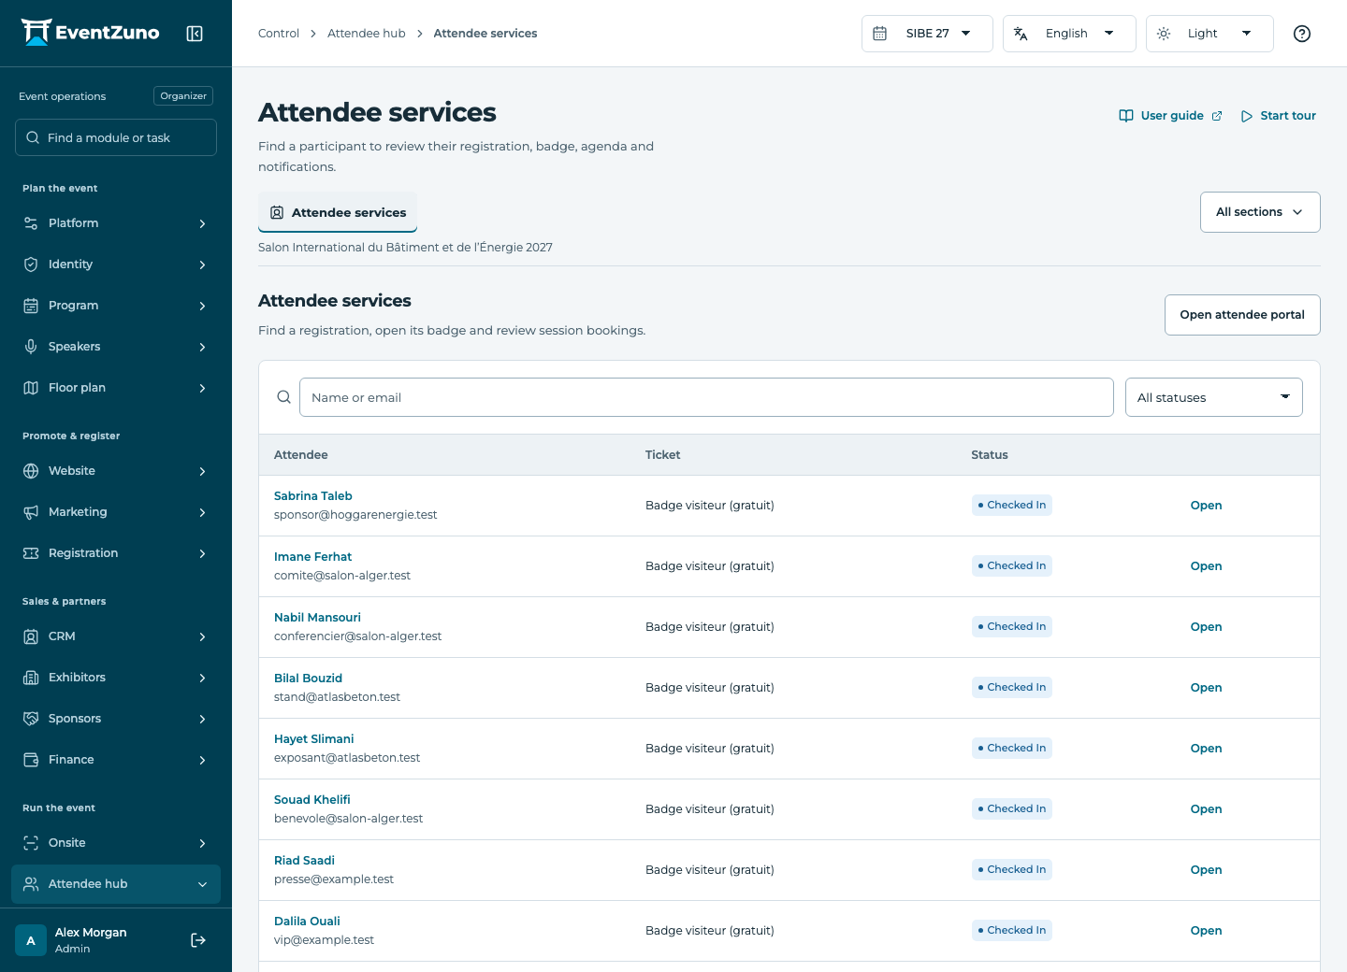1347x972 pixels.
Task: Collapse the sidebar panel icon
Action: (x=195, y=34)
